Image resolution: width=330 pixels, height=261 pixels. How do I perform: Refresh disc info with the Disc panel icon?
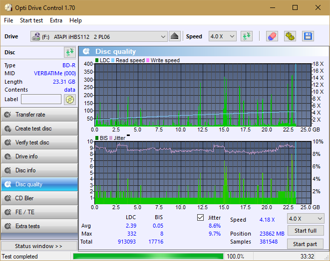tap(70, 52)
